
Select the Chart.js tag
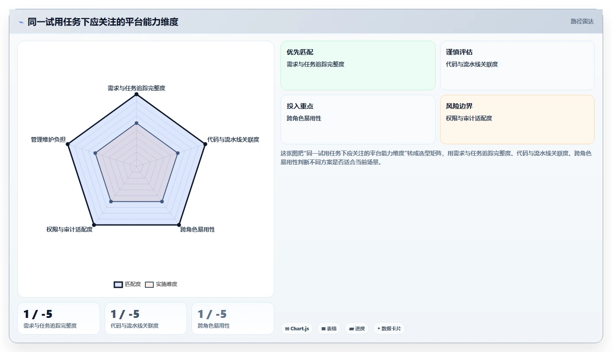click(297, 329)
